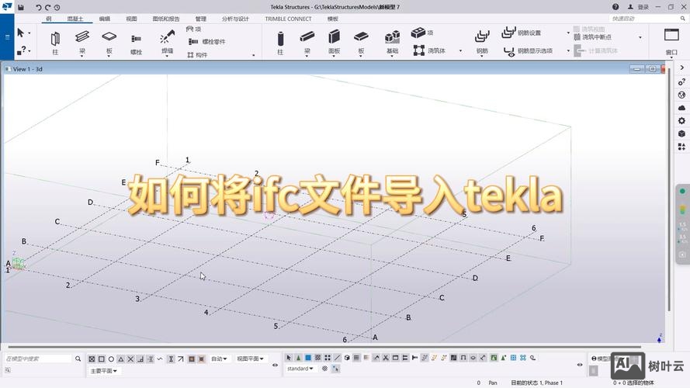Create a steel column with the 柱 tool

click(x=55, y=43)
